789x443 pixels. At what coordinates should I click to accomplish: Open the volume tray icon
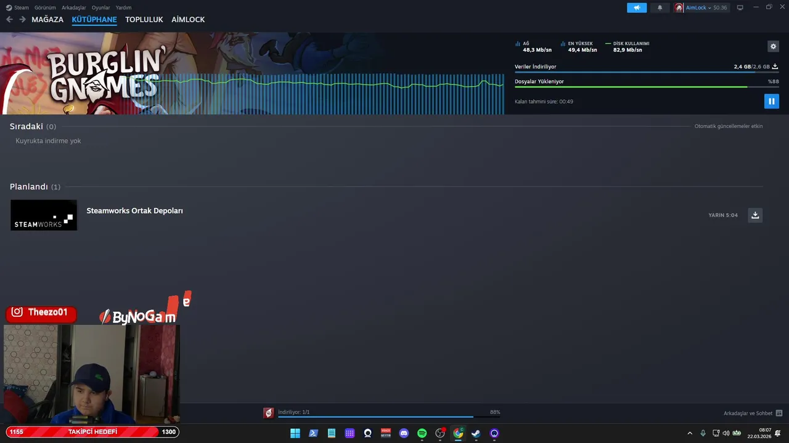(x=726, y=433)
